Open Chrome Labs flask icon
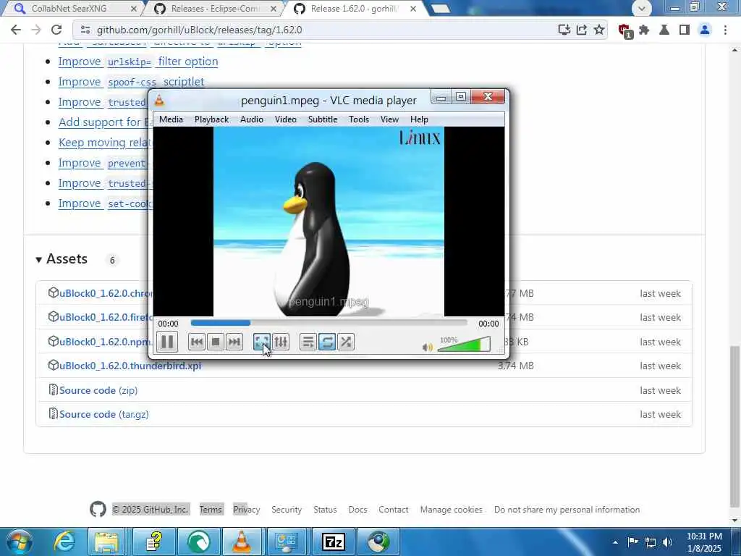 [664, 30]
